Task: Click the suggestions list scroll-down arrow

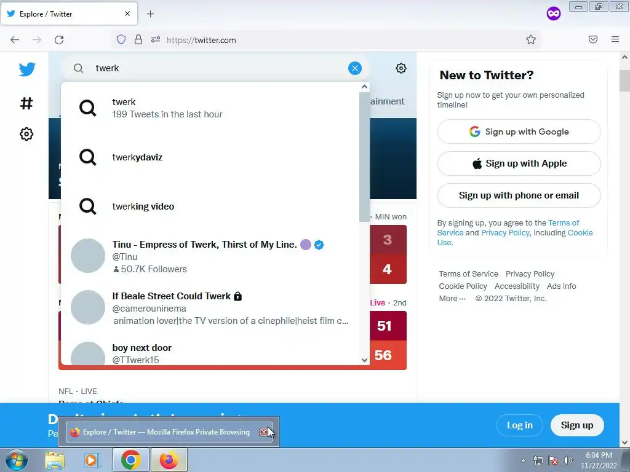Action: 364,360
